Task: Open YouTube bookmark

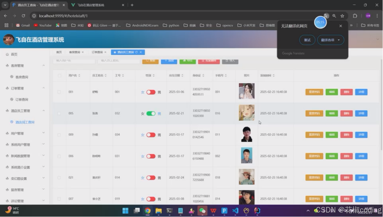Action: [43, 25]
